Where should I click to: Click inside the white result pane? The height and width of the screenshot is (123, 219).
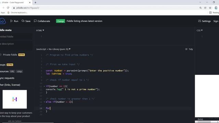[x=207, y=96]
